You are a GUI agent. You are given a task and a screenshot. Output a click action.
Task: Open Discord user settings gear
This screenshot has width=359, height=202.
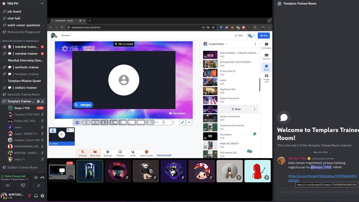coord(42,196)
